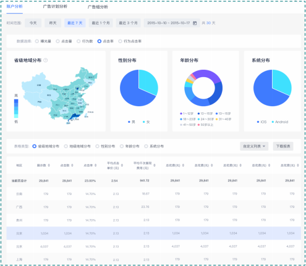Choose 性别分布 table type radio

point(97,146)
